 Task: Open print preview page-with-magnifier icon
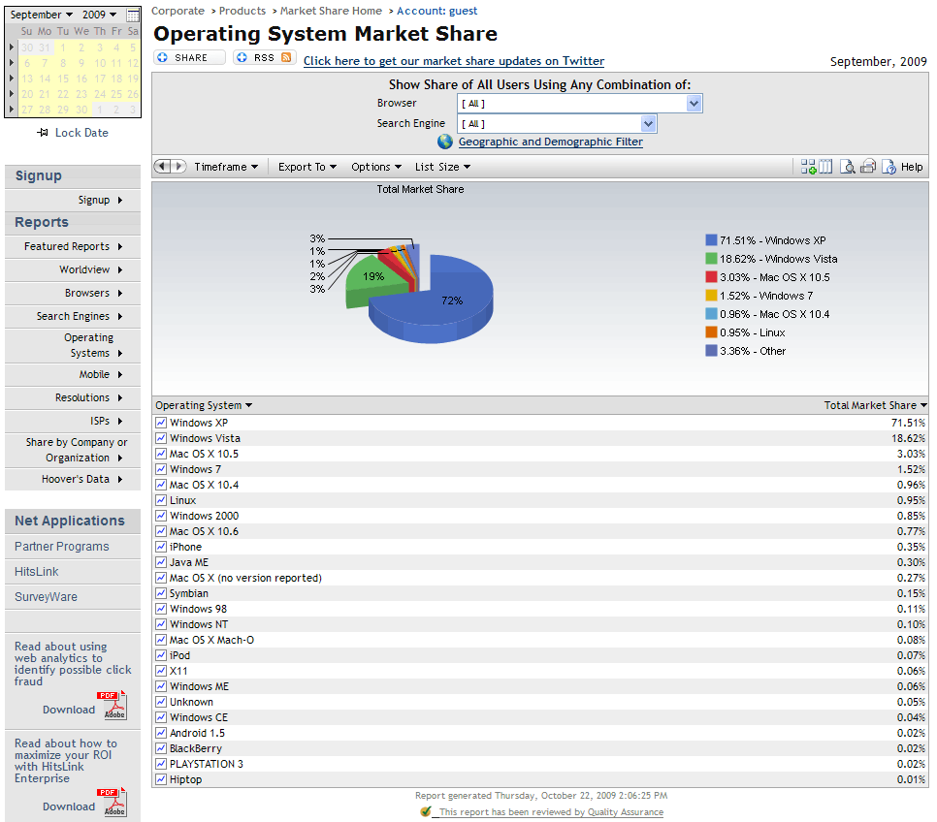[x=848, y=167]
